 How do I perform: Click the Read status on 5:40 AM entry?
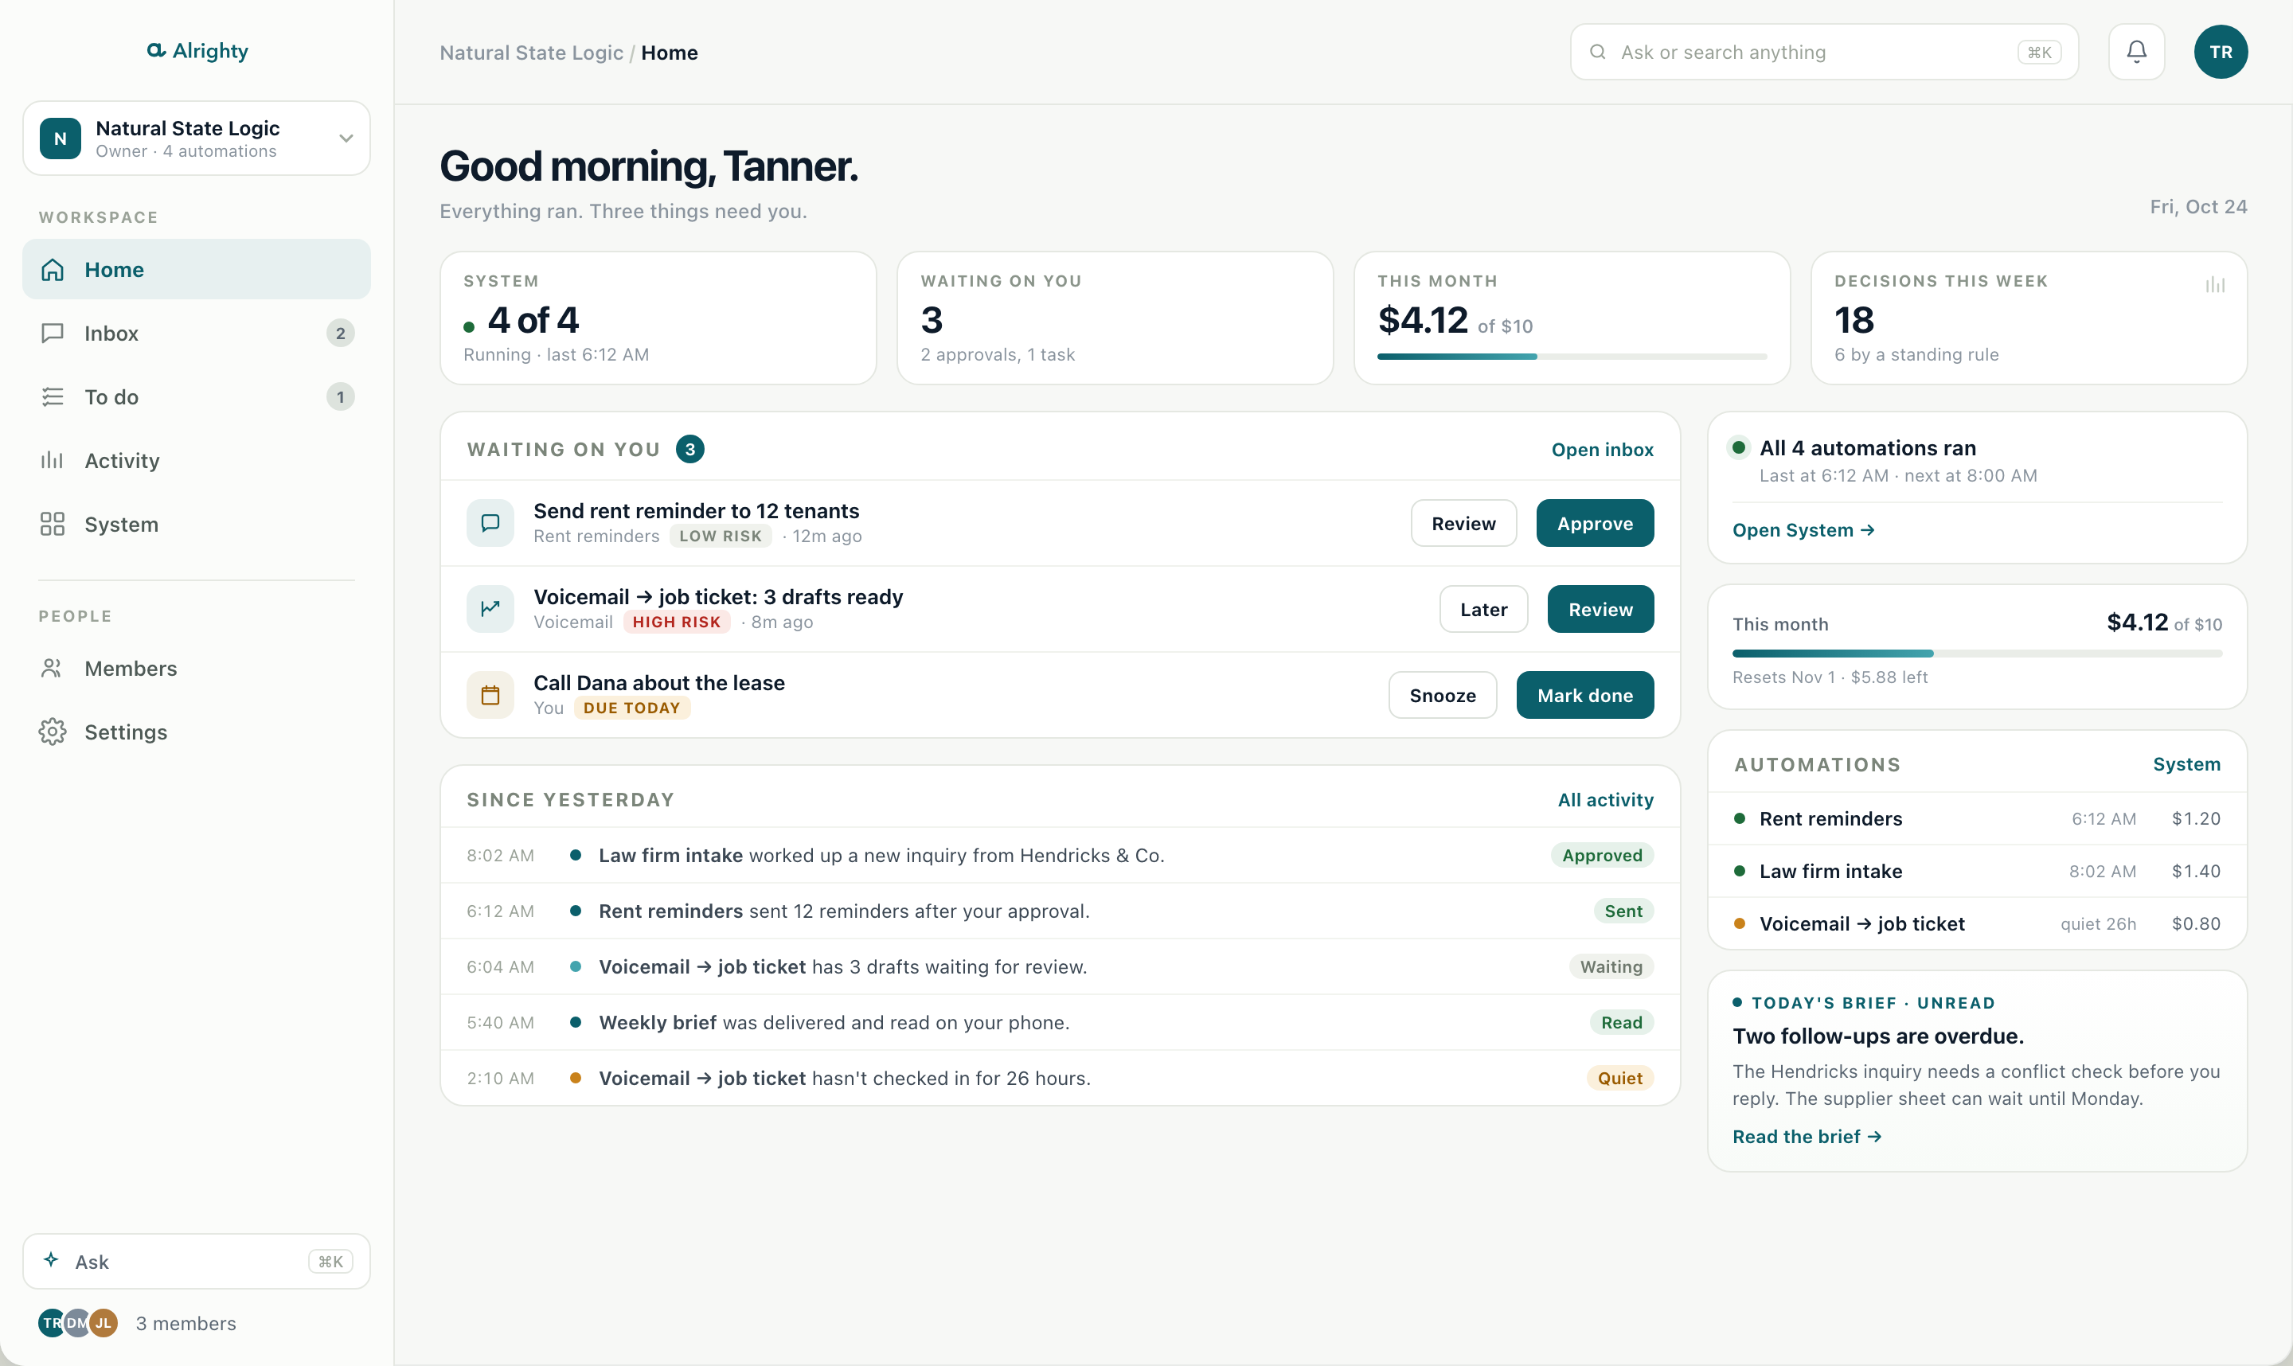coord(1620,1022)
